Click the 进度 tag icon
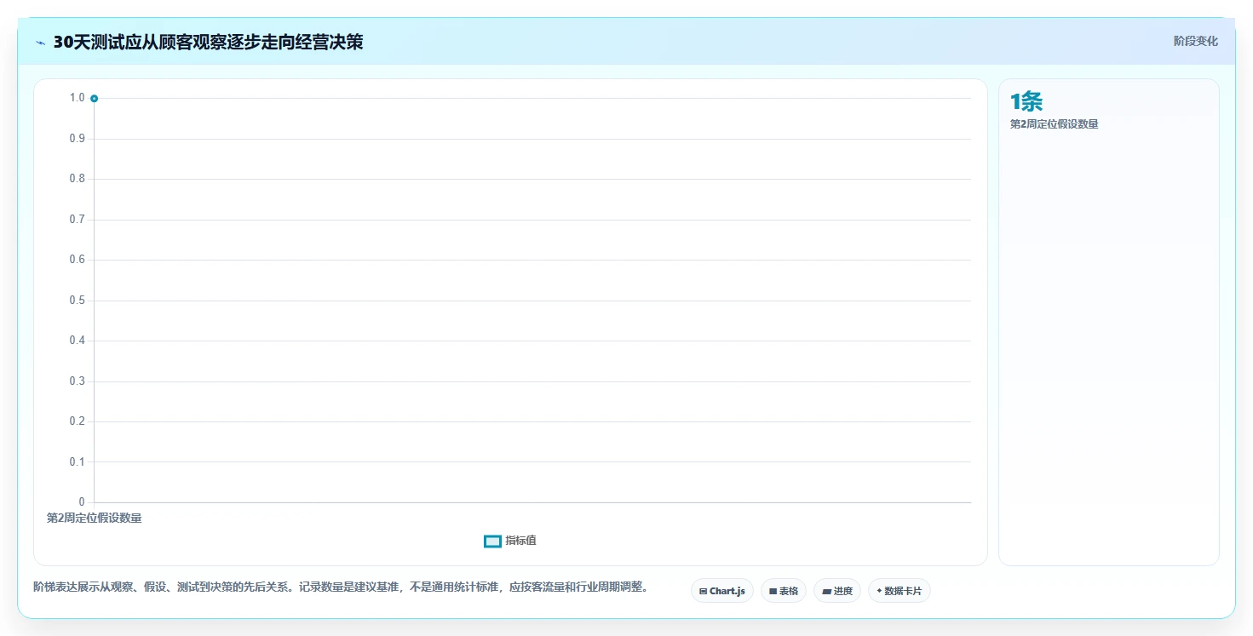This screenshot has height=636, width=1253. (x=826, y=591)
